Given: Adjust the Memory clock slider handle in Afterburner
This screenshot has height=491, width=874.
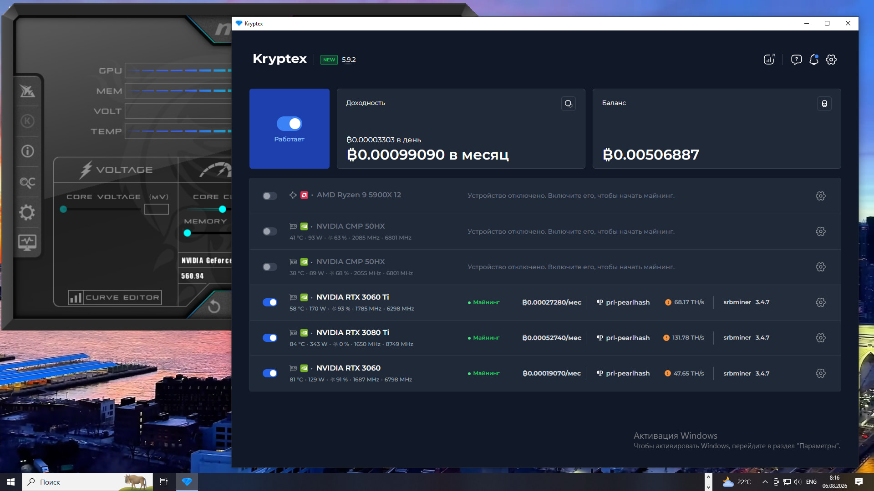Looking at the screenshot, I should (x=188, y=233).
